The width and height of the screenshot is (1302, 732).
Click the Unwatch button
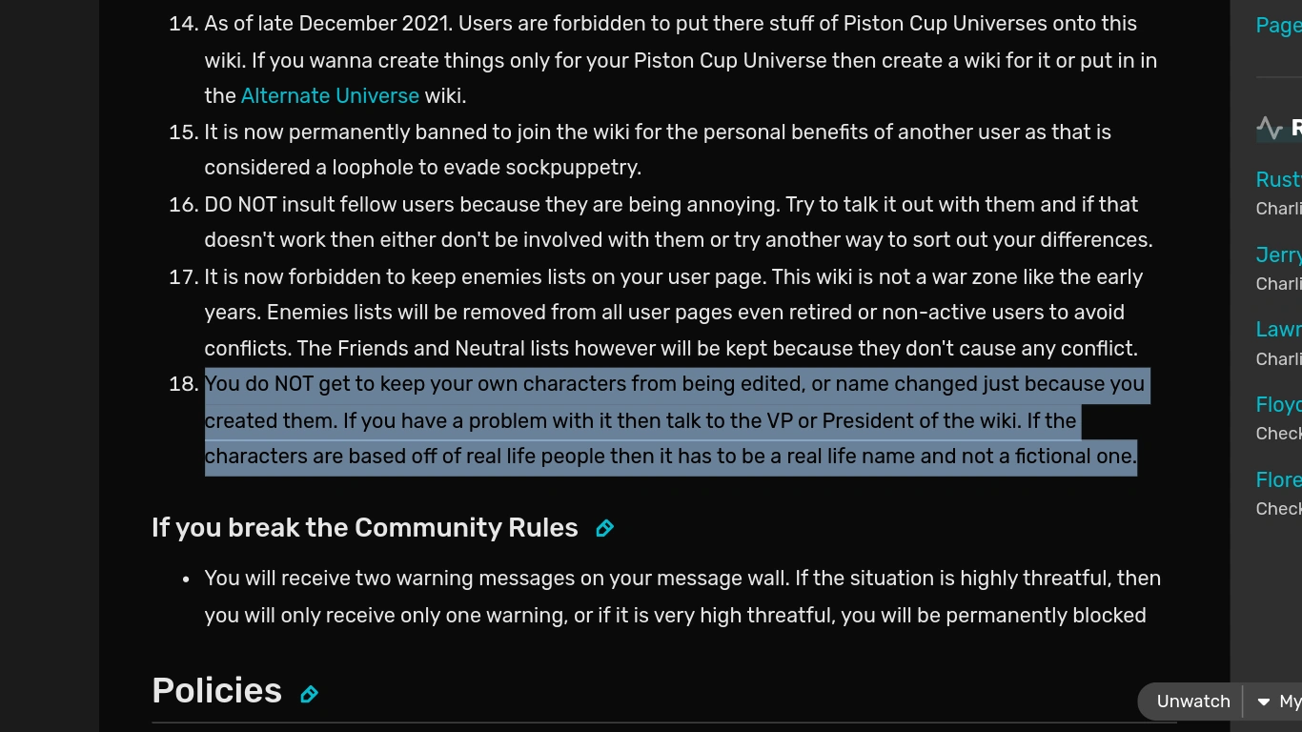pyautogui.click(x=1191, y=701)
